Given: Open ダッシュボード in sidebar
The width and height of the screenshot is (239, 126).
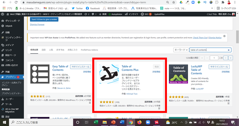Looking at the screenshot, I should click(x=12, y=21).
